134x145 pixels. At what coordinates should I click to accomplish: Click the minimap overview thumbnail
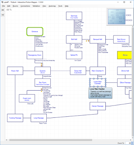coord(120,17)
